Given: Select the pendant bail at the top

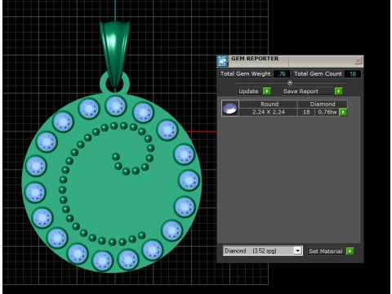Looking at the screenshot, I should [x=115, y=53].
